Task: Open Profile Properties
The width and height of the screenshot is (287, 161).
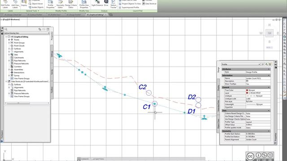Action: pyautogui.click(x=50, y=4)
